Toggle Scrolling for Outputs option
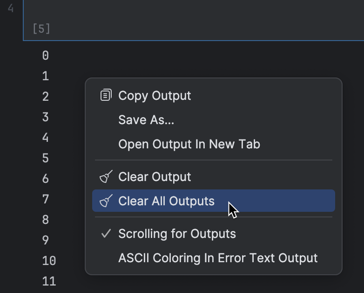 (214, 234)
